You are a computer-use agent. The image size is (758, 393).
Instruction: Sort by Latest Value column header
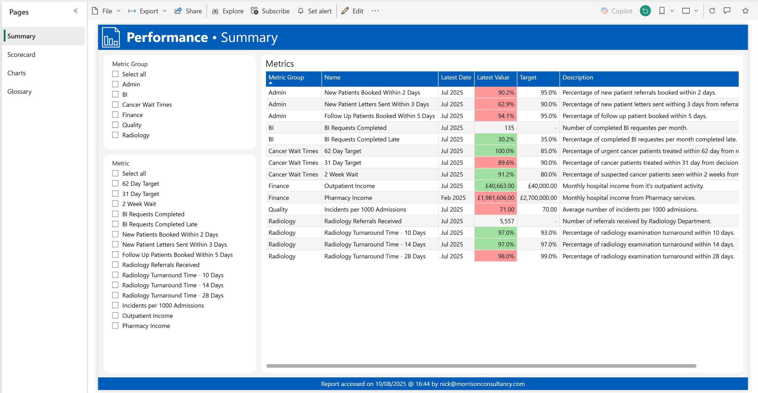click(x=493, y=77)
